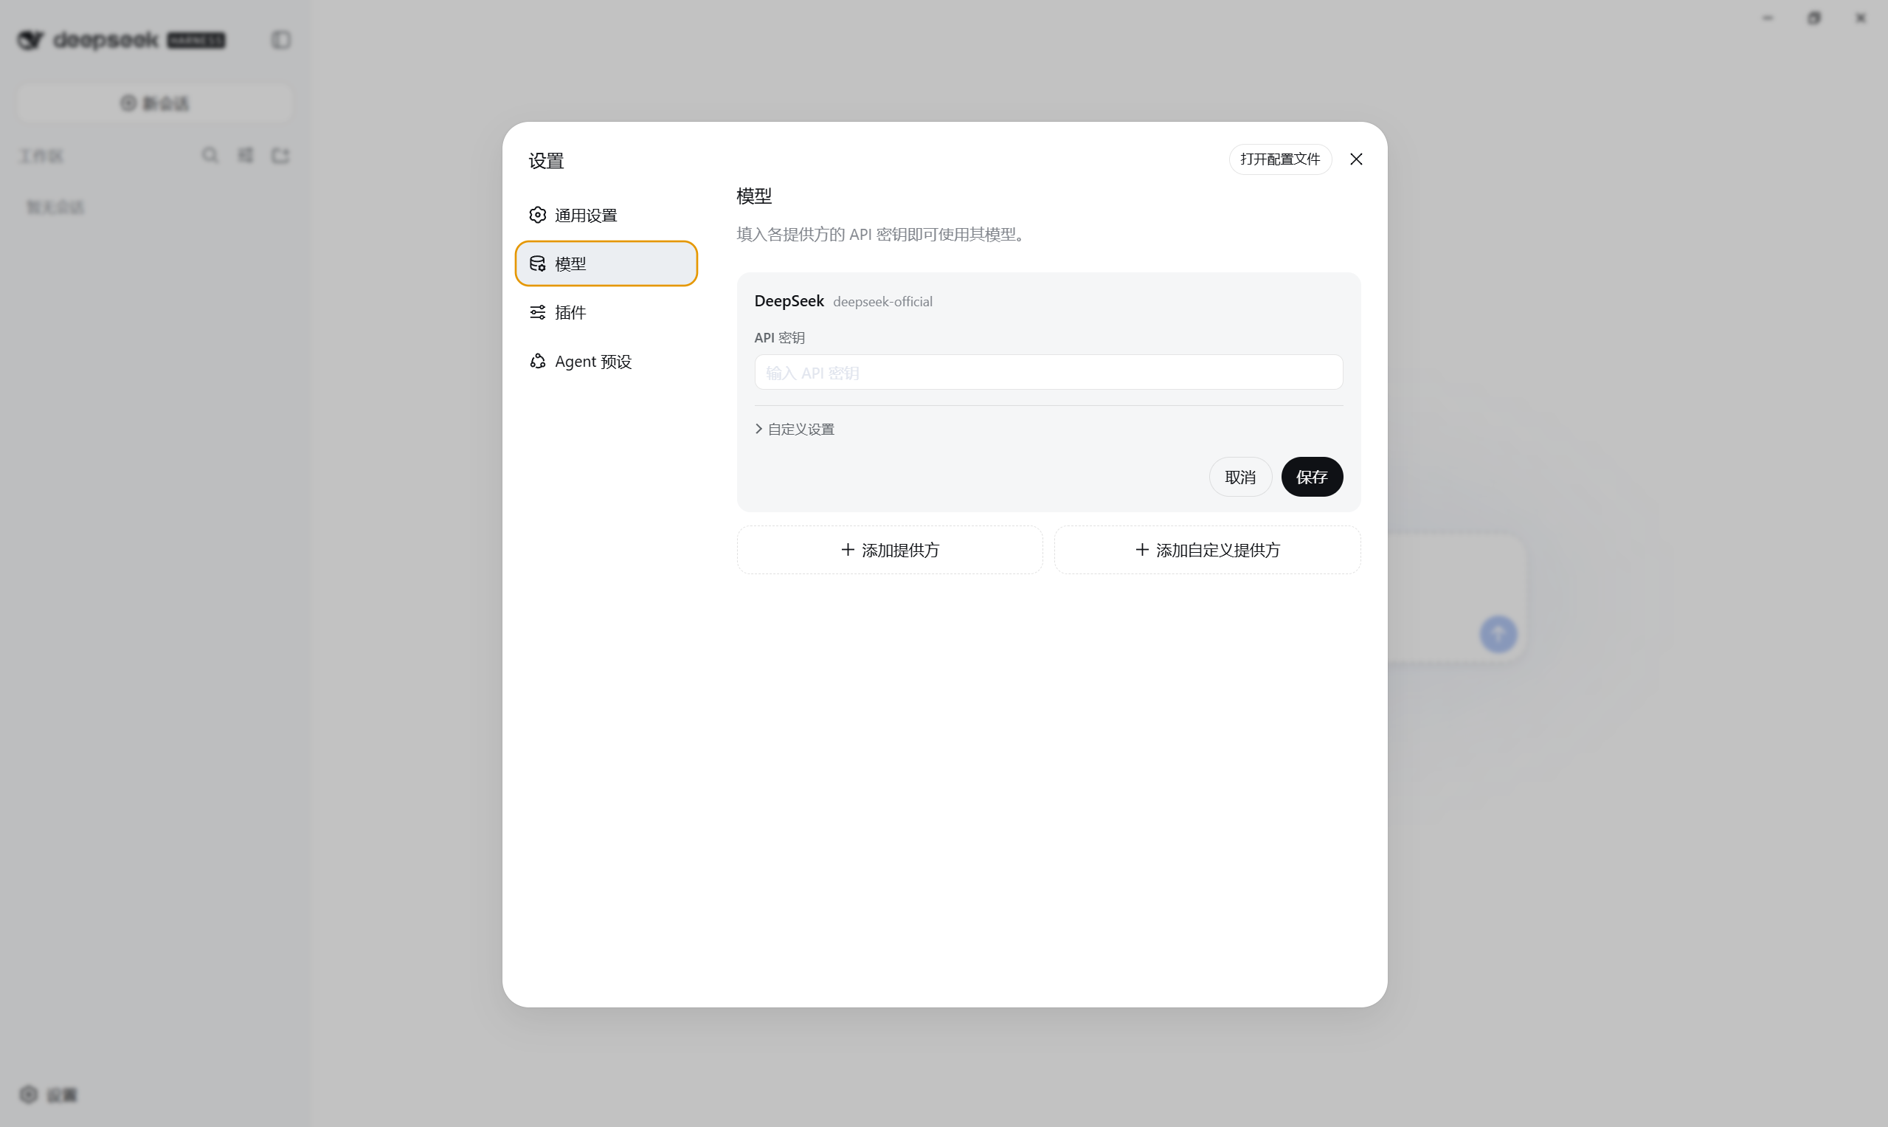Click the 设置 dialog title

(546, 161)
